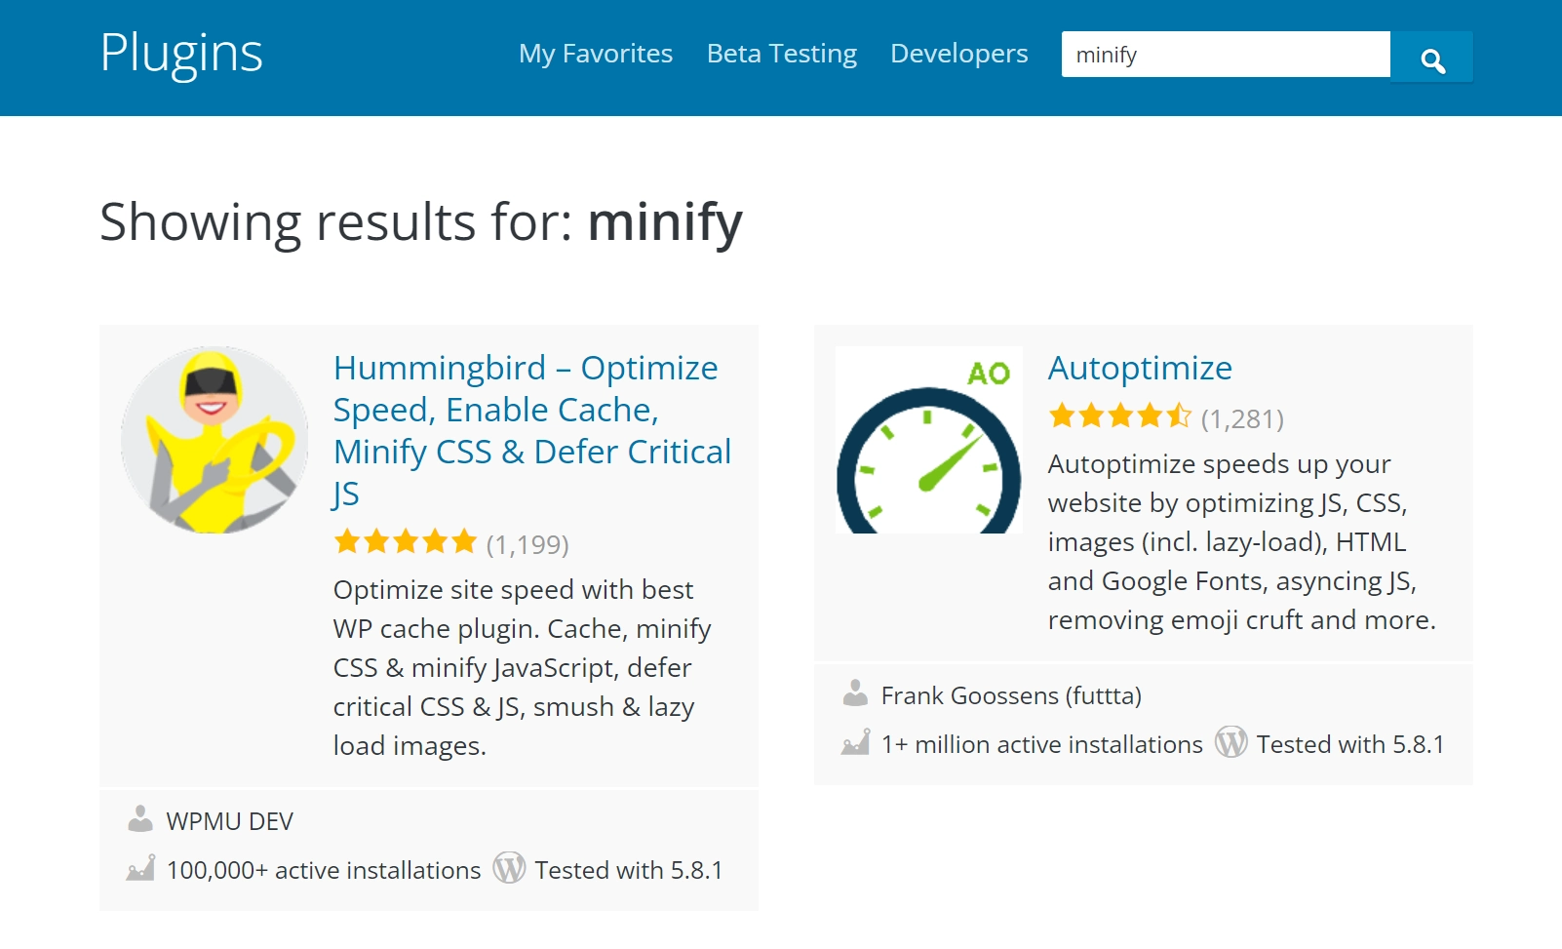Screen dimensions: 1562x949
Task: Click Frank Goossens (futtta) author name
Action: click(x=1011, y=695)
